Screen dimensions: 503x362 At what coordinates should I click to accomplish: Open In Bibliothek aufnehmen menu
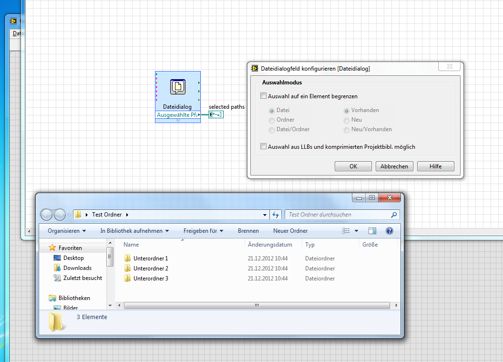point(134,231)
